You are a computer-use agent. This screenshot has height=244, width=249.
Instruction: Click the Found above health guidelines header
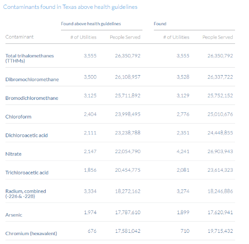[x=91, y=24]
